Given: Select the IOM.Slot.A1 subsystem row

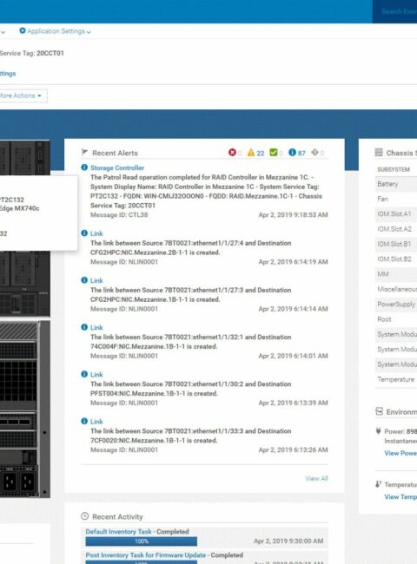Looking at the screenshot, I should pos(396,214).
